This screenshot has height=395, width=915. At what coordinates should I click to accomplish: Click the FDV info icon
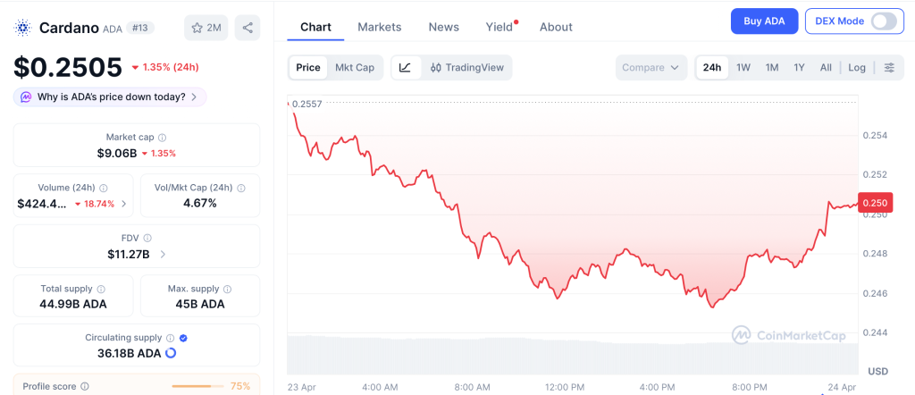tap(147, 239)
